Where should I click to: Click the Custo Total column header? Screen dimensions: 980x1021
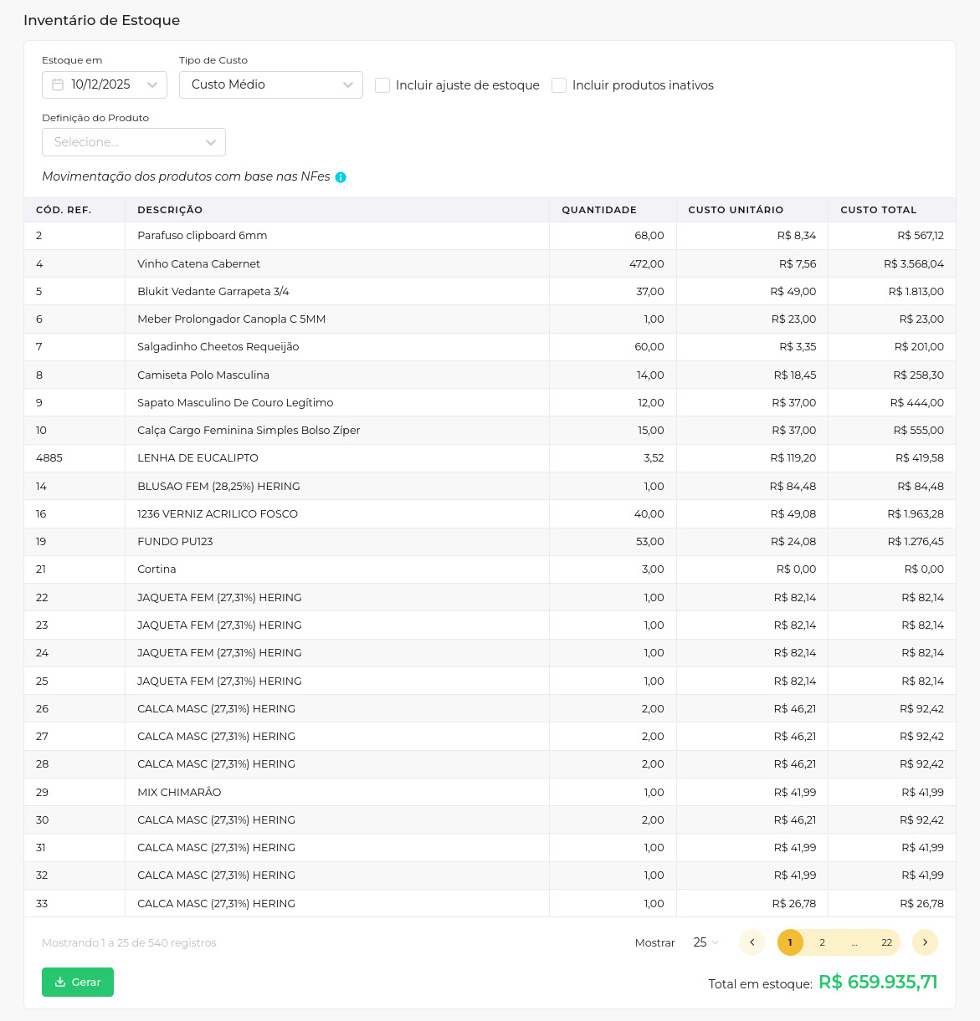[x=878, y=210]
